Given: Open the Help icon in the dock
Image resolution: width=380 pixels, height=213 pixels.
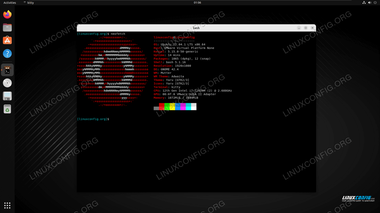Looking at the screenshot, I should click(x=7, y=53).
